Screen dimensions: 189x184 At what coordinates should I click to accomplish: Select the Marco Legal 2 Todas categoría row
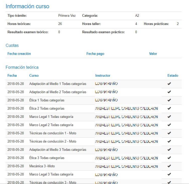[94, 125]
